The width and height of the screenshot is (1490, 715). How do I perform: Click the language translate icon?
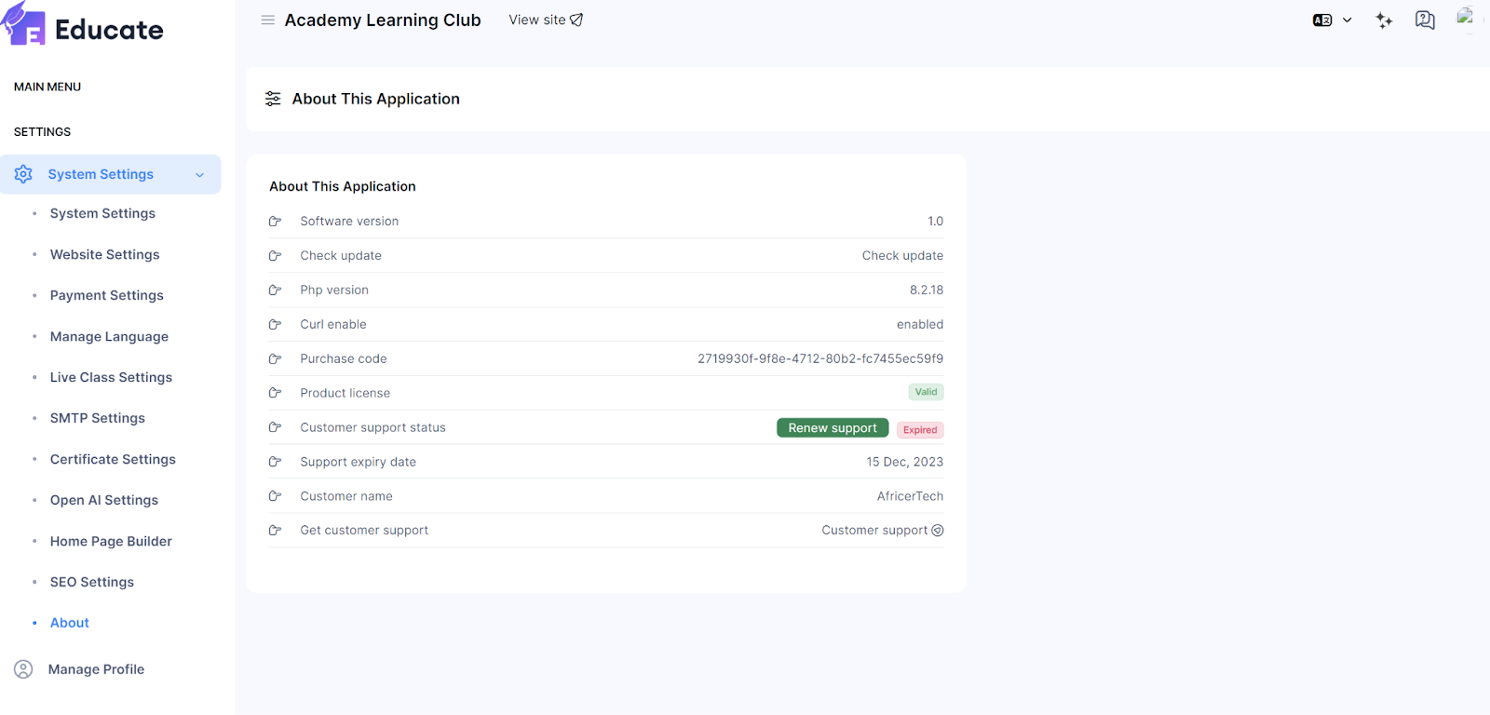pos(1321,20)
